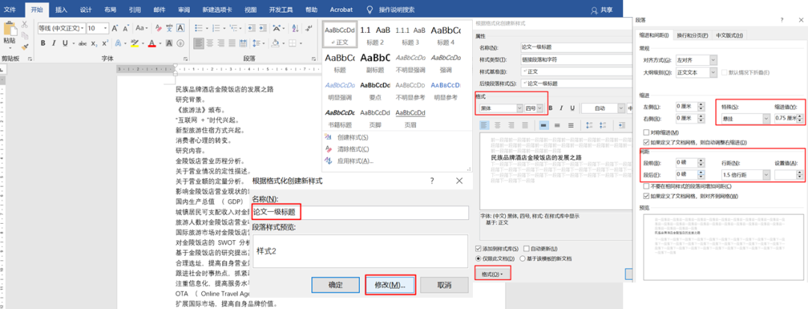
Task: Click the Clear Formatting eraser icon
Action: (x=160, y=28)
